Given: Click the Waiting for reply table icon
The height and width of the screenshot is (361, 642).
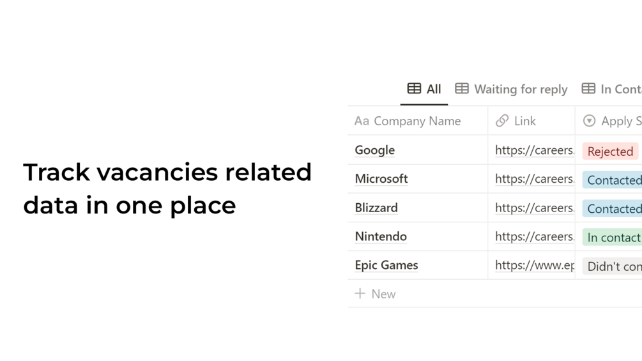Looking at the screenshot, I should [462, 89].
